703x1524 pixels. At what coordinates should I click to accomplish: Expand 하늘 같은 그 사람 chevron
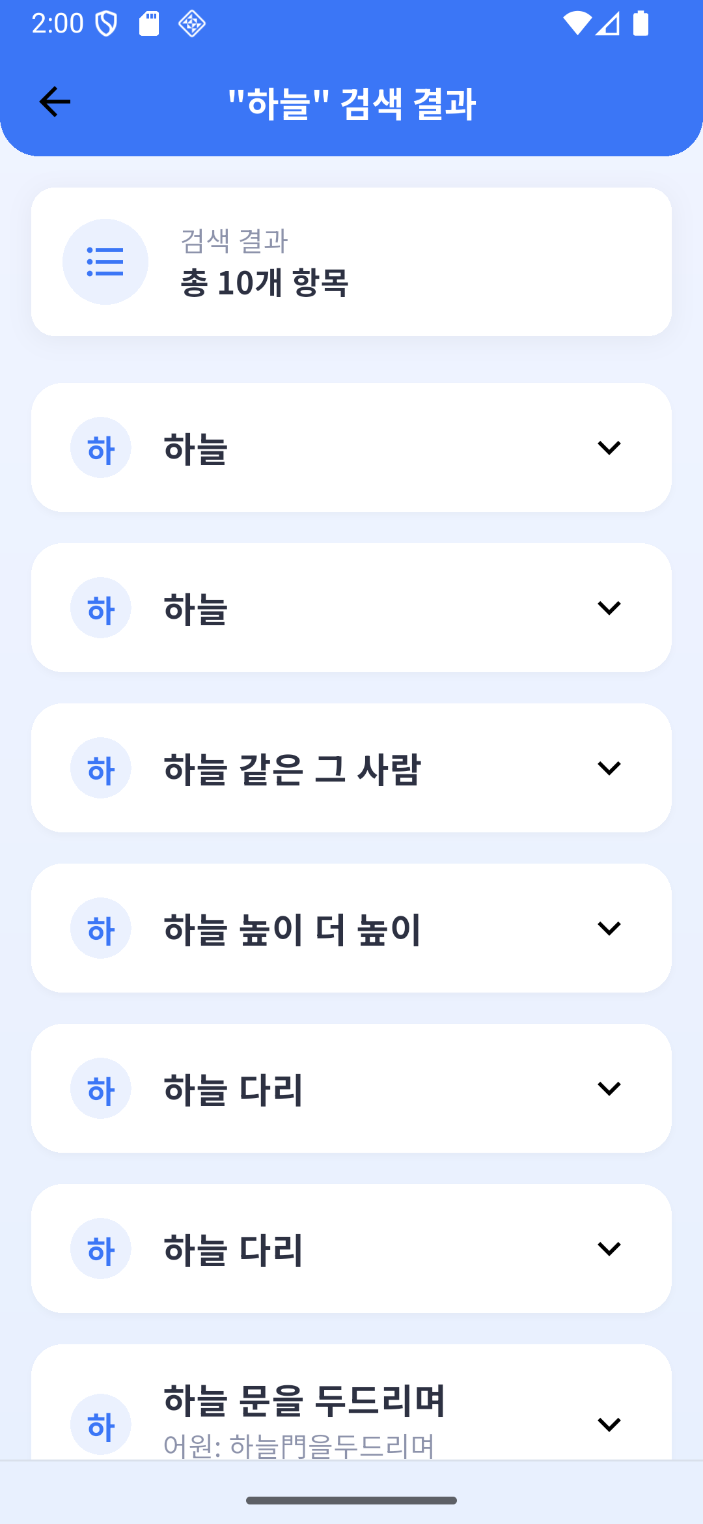(x=609, y=768)
